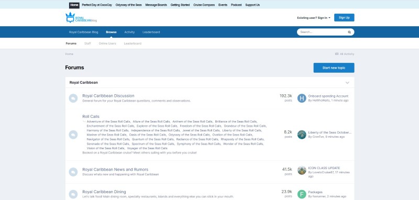
Task: Click the forum icon beside News and Rumors
Action: 73,172
